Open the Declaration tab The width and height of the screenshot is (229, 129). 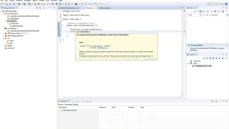(87, 101)
